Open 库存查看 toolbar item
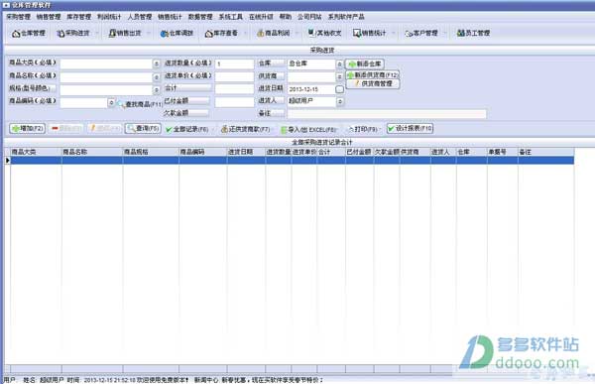 point(221,34)
